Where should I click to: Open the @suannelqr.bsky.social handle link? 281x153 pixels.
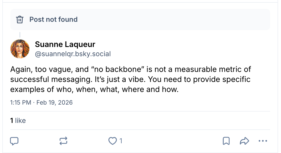(73, 54)
